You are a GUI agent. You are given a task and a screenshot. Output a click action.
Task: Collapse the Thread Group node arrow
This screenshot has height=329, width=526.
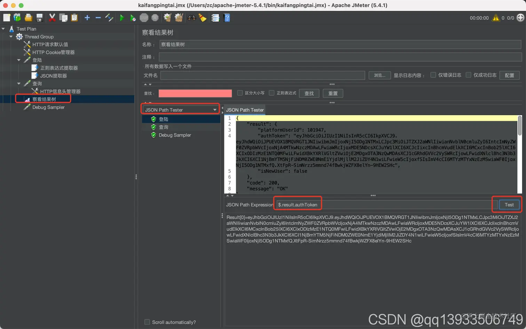11,37
